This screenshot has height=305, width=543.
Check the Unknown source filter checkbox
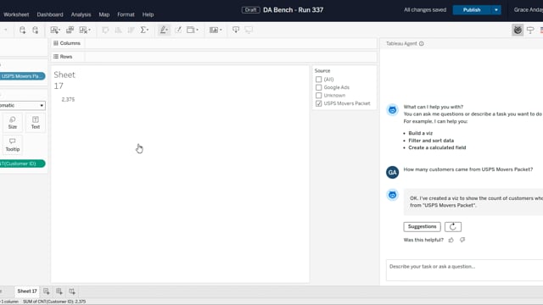(x=319, y=96)
